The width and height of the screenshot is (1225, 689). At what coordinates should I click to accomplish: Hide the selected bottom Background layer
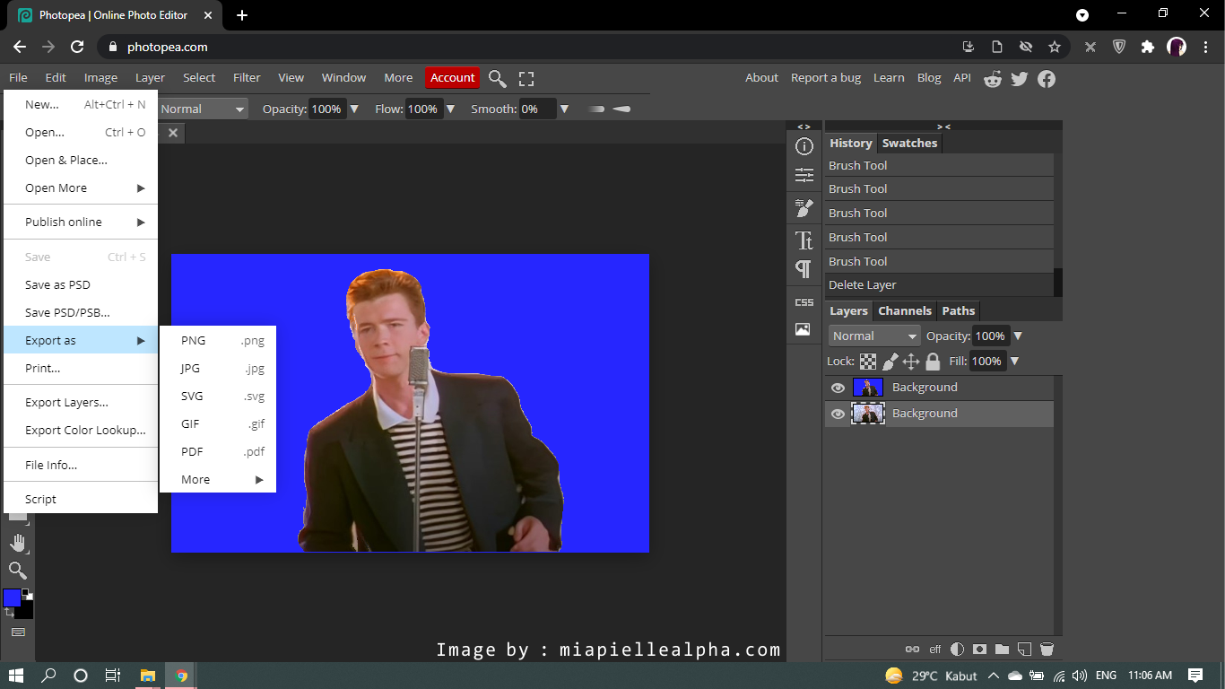coord(838,414)
